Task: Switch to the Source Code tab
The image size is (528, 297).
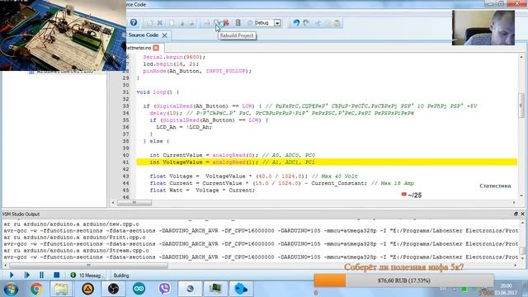Action: click(x=143, y=35)
